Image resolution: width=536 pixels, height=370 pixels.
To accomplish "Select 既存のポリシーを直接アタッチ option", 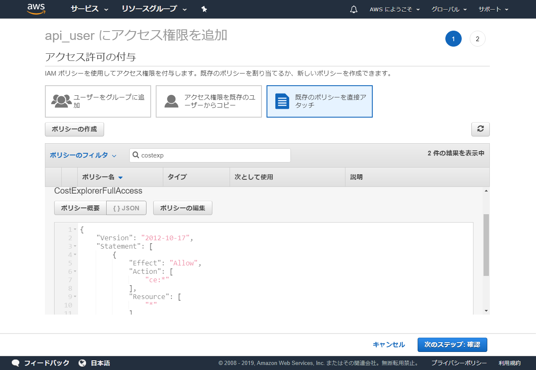I will (x=319, y=101).
